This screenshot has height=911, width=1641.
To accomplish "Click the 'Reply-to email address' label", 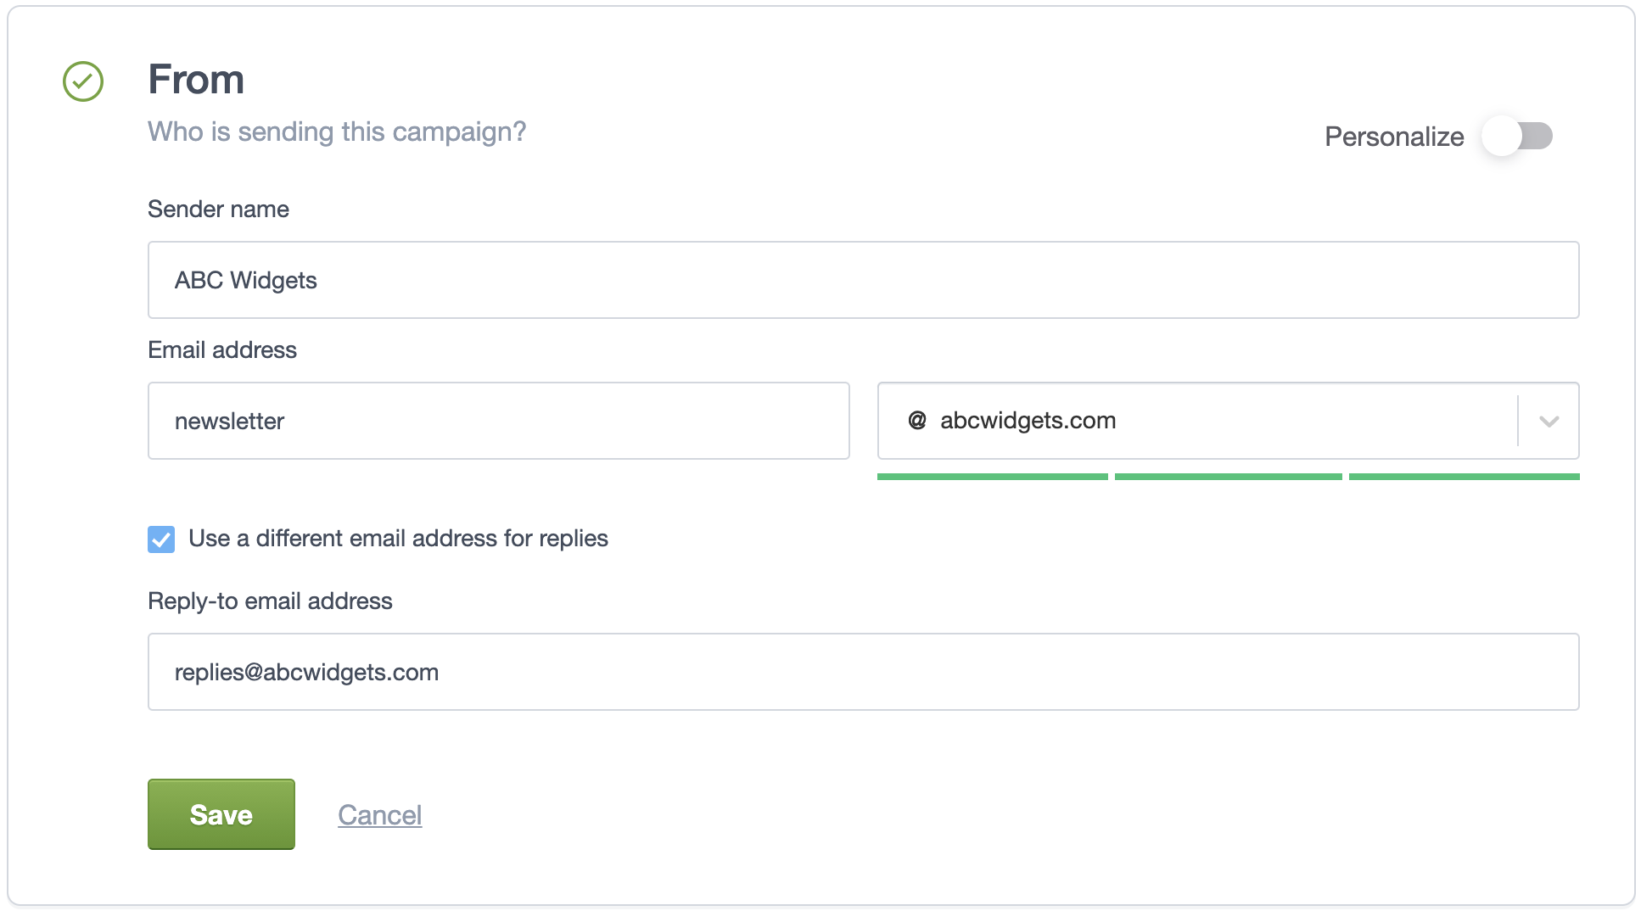I will coord(270,601).
